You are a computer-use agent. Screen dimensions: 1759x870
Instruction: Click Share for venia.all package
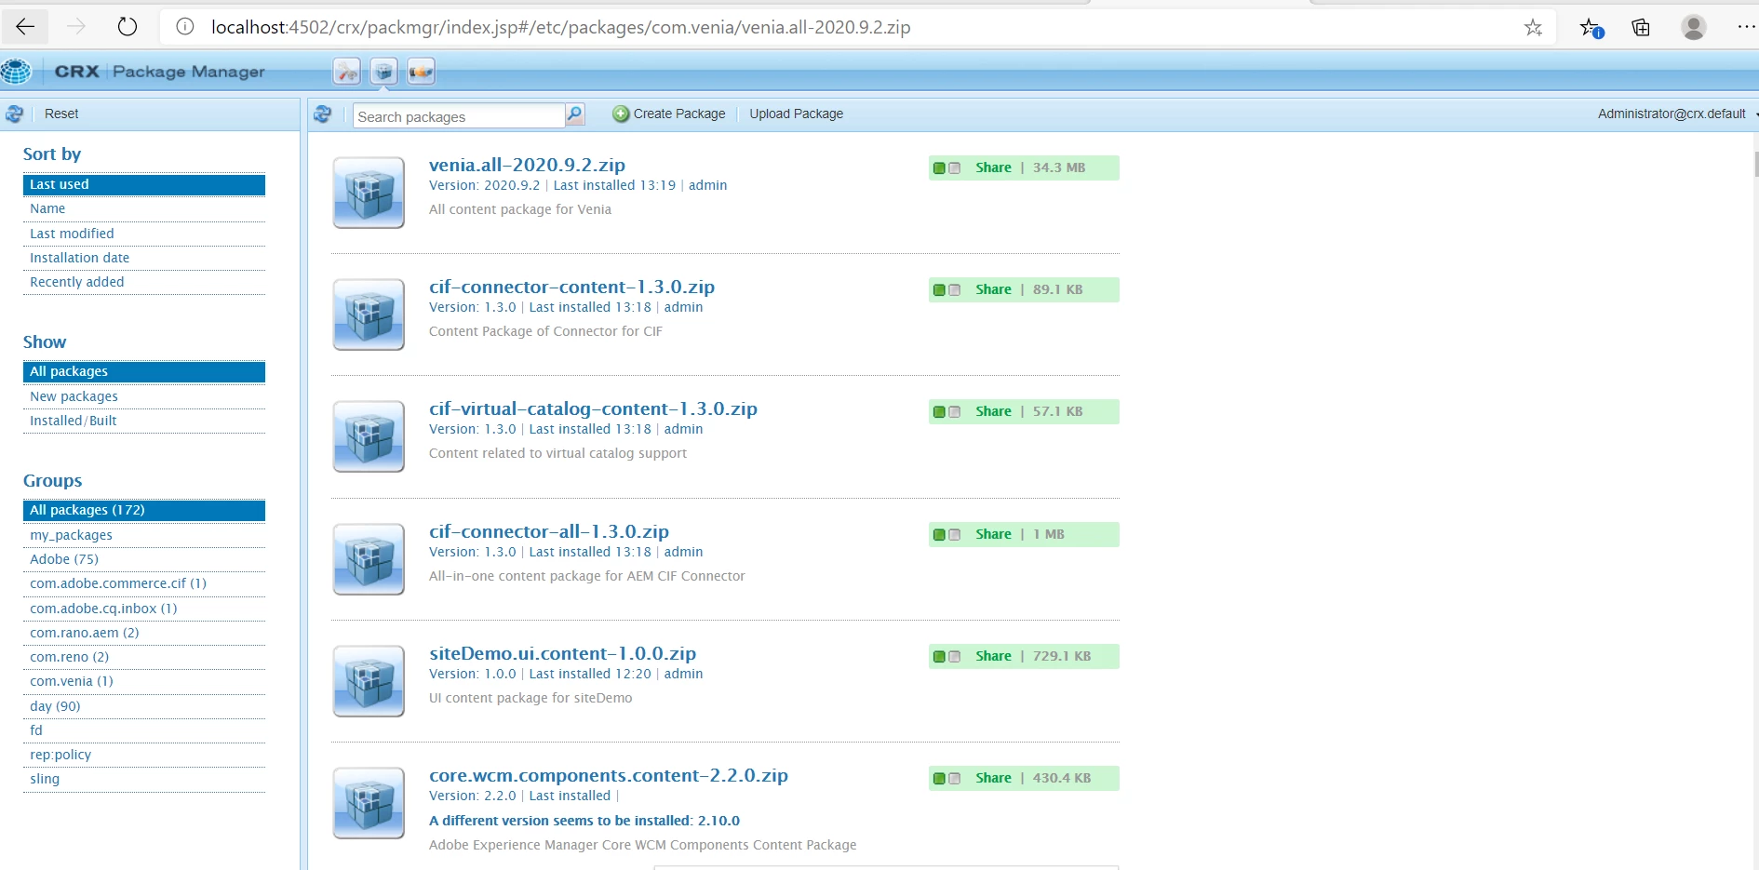(993, 167)
